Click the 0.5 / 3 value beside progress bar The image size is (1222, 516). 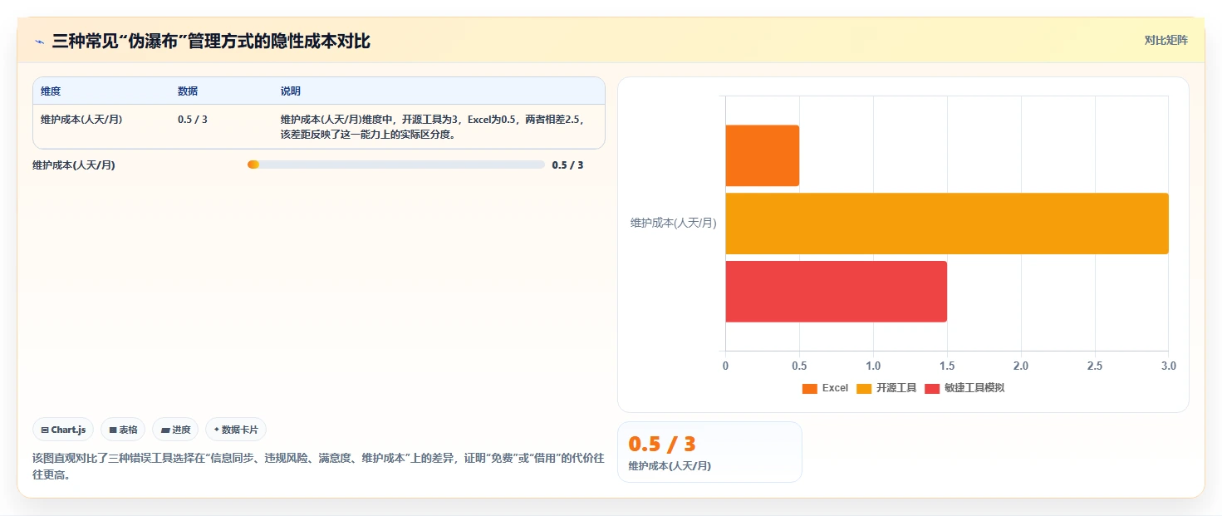[x=567, y=165]
